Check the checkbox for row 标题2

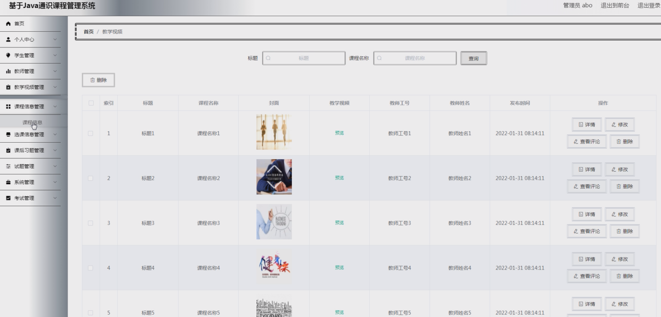(x=91, y=178)
